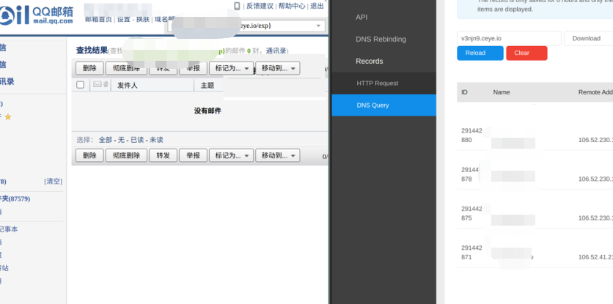Screen dimensions: 613x304
Task: Sort by the 主题 column header
Action: click(x=208, y=85)
